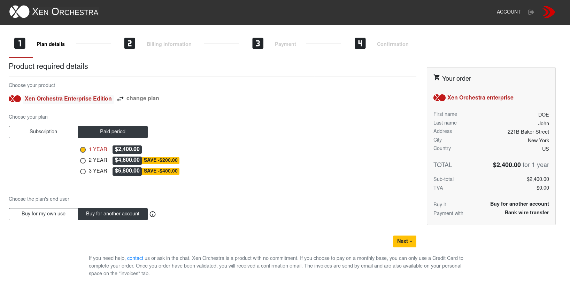This screenshot has height=294, width=570.
Task: Select the 1 YEAR radio option
Action: tap(83, 150)
